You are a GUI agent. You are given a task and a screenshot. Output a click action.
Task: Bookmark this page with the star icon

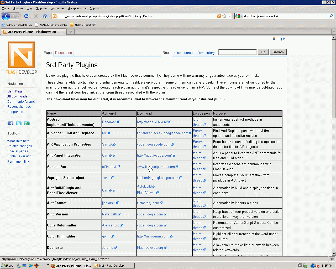[224, 16]
